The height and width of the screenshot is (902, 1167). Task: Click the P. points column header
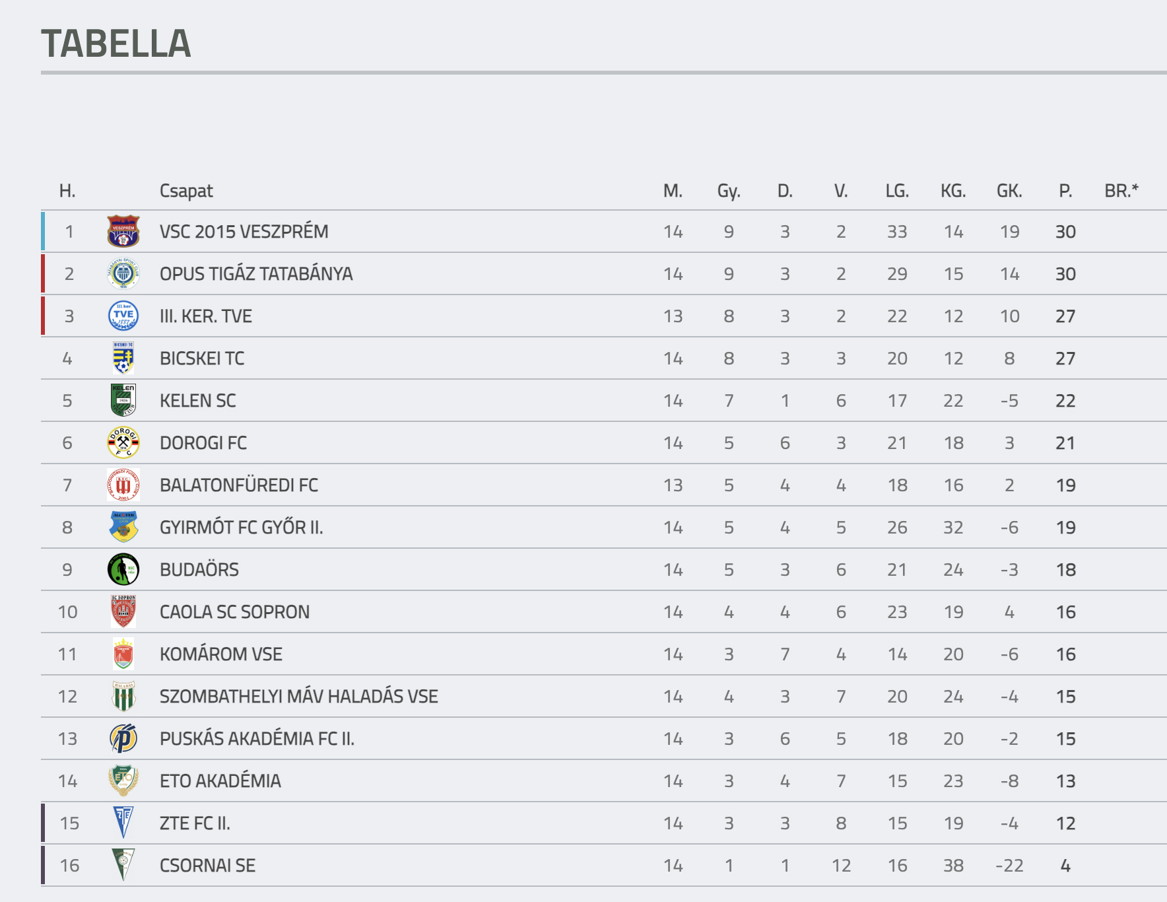tap(1065, 191)
